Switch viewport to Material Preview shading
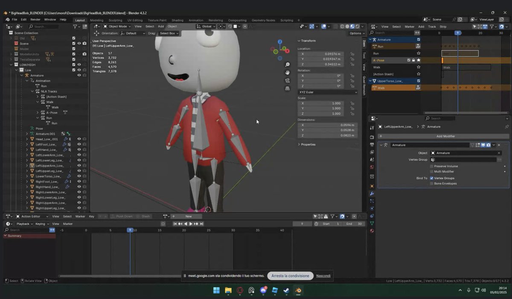Viewport: 512px width, 299px height. coord(352,26)
